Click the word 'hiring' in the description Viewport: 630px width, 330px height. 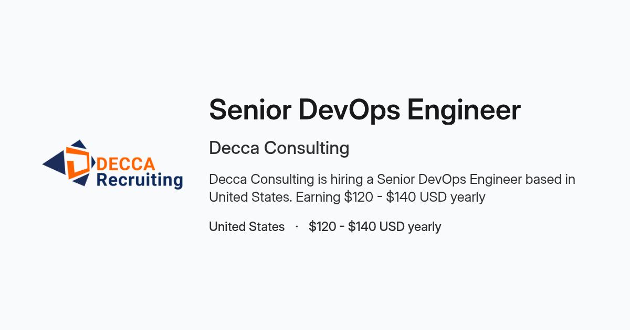click(x=347, y=180)
